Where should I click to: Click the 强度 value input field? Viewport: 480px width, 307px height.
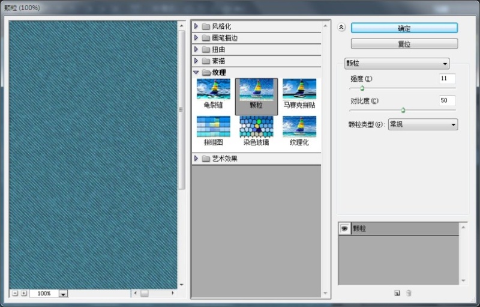[x=447, y=79]
